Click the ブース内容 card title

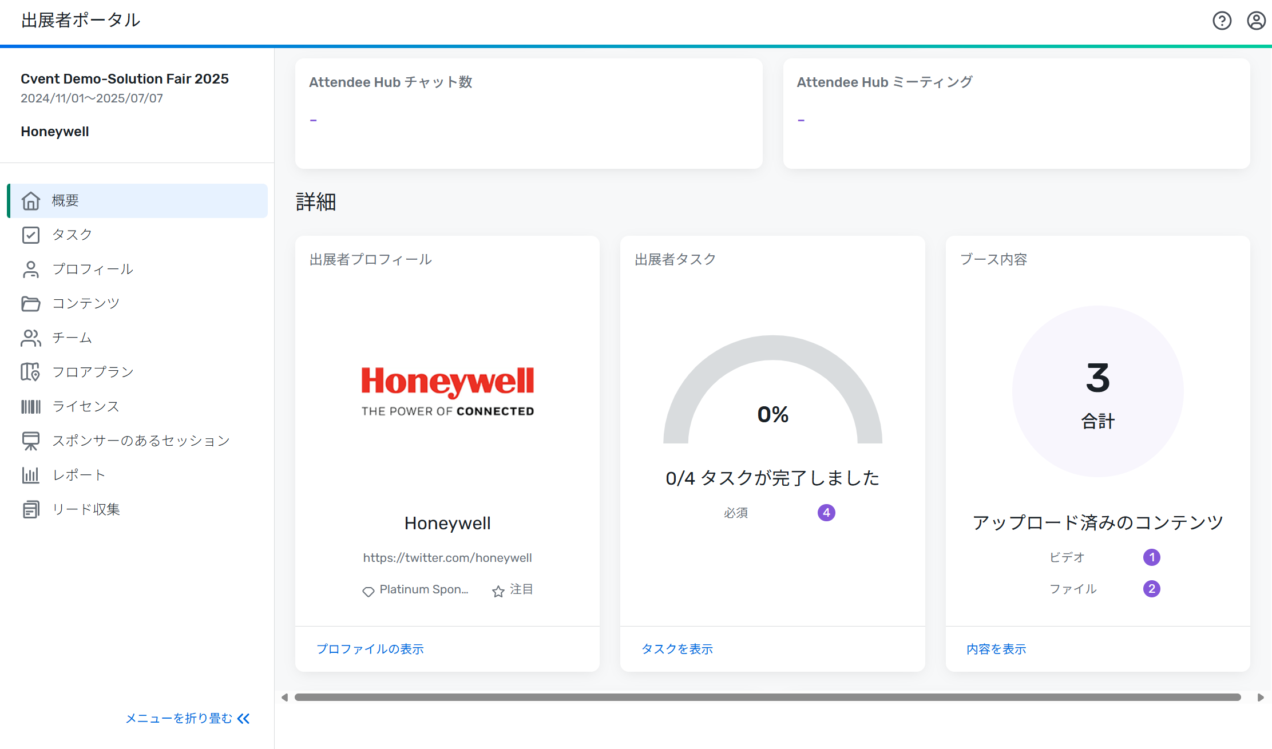tap(993, 260)
